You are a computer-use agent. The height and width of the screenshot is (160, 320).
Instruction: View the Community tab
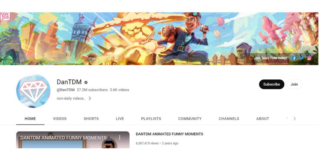click(x=190, y=119)
